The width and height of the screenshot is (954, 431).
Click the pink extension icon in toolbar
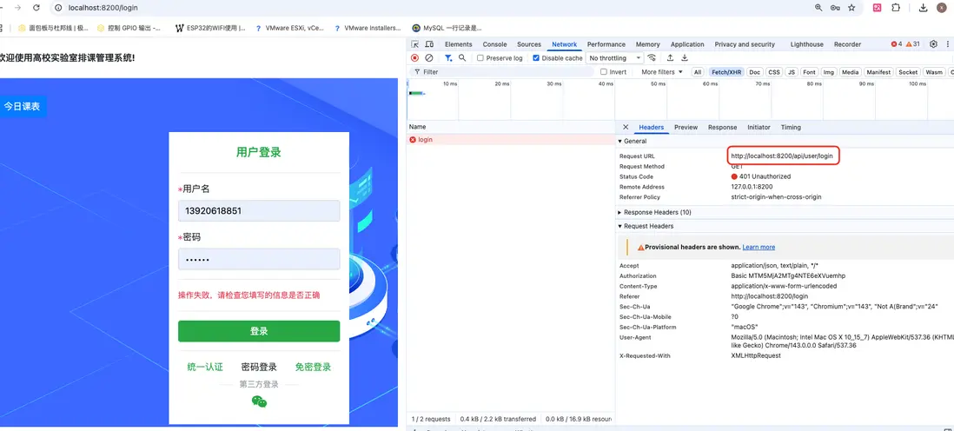pyautogui.click(x=878, y=8)
